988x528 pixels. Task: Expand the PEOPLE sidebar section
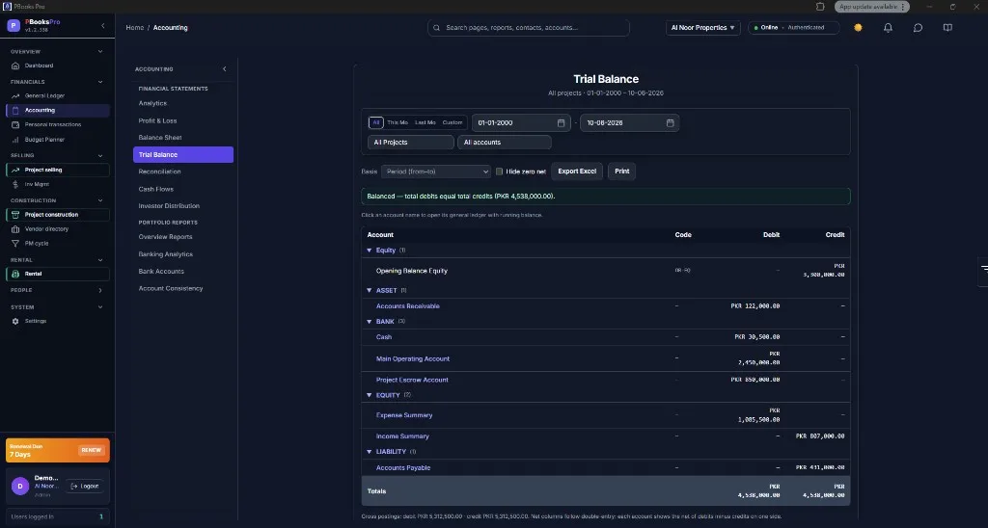pyautogui.click(x=100, y=290)
